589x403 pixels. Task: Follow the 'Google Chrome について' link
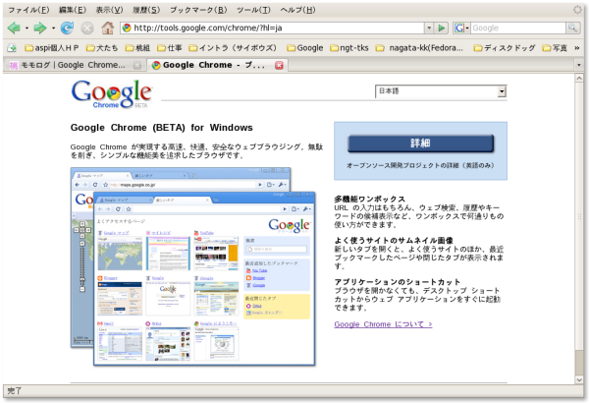[x=382, y=323]
